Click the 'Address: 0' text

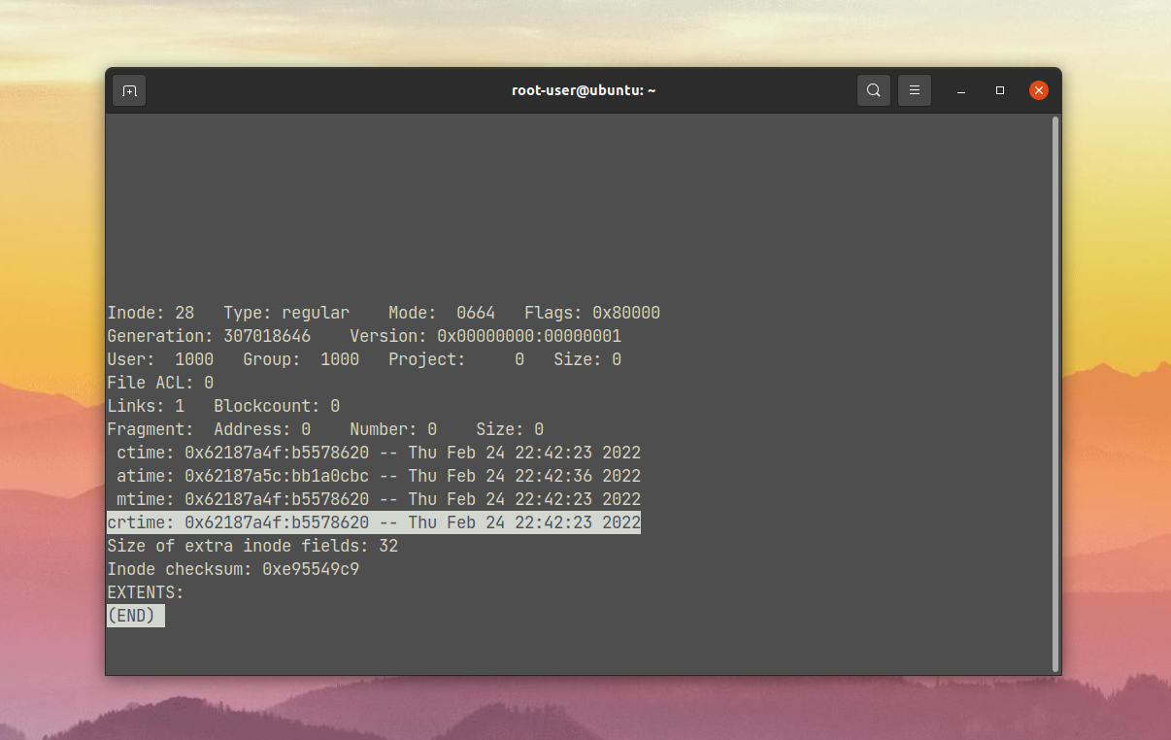click(x=262, y=429)
